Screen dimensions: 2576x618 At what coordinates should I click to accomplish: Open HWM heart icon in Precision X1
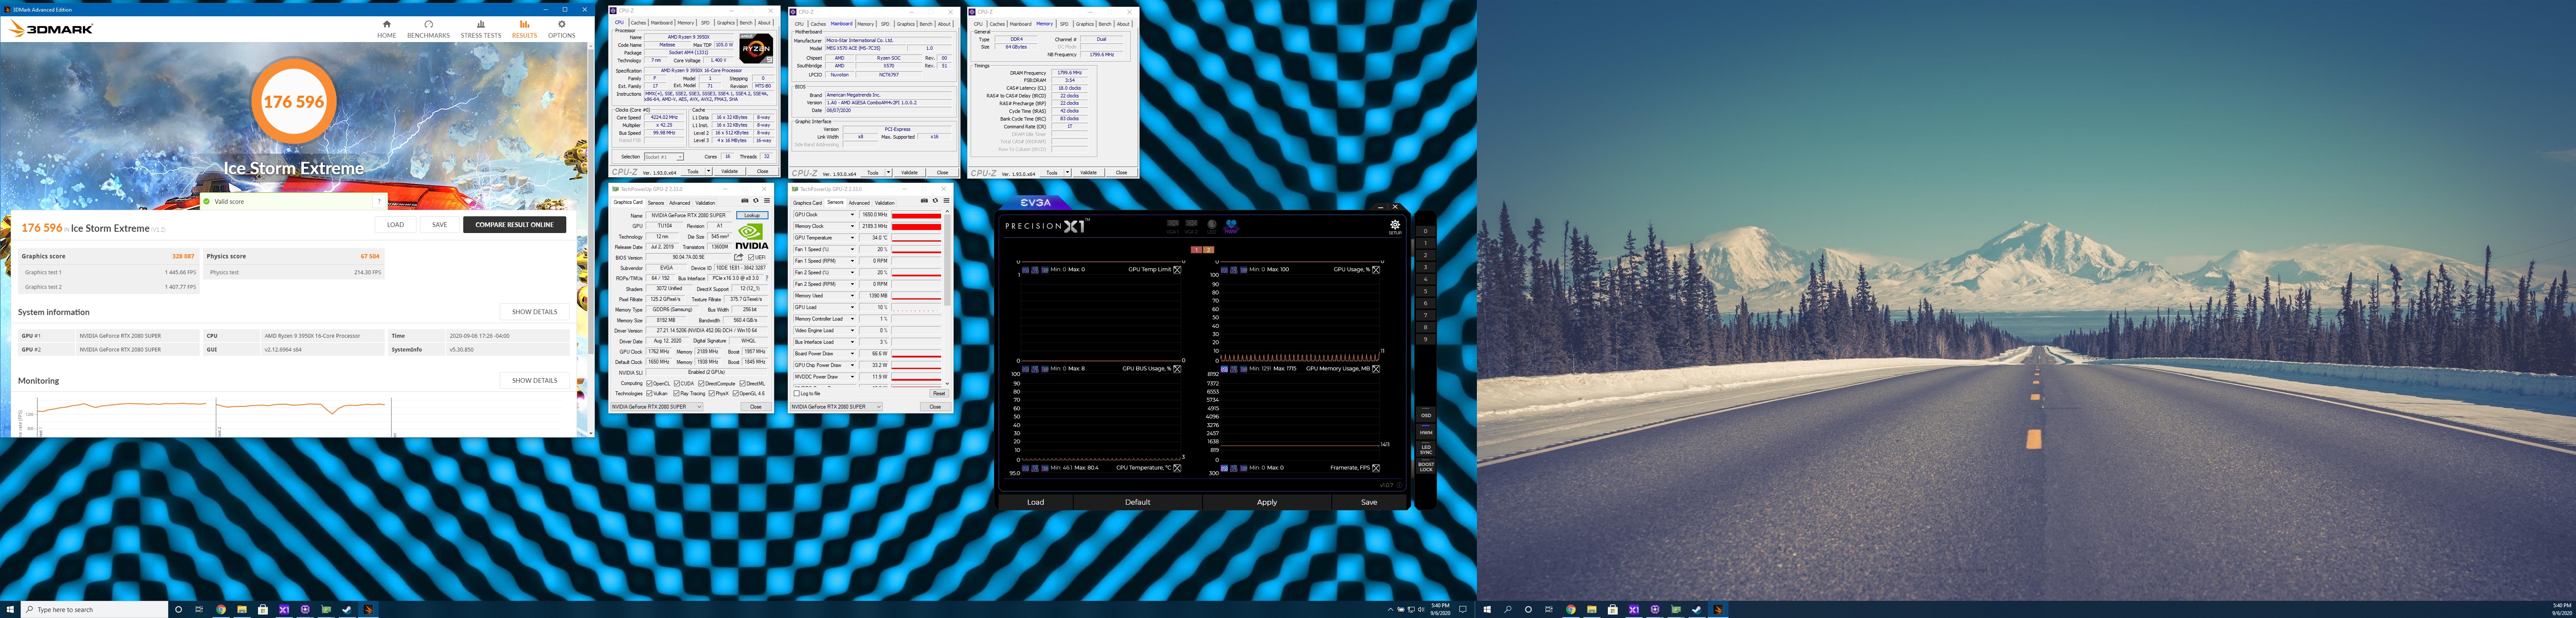(x=1231, y=226)
